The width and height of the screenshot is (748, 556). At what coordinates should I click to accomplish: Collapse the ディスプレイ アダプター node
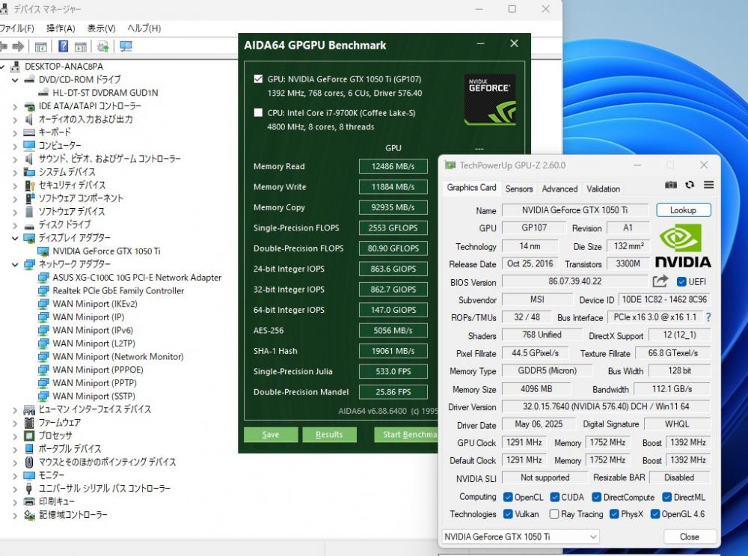tap(15, 238)
